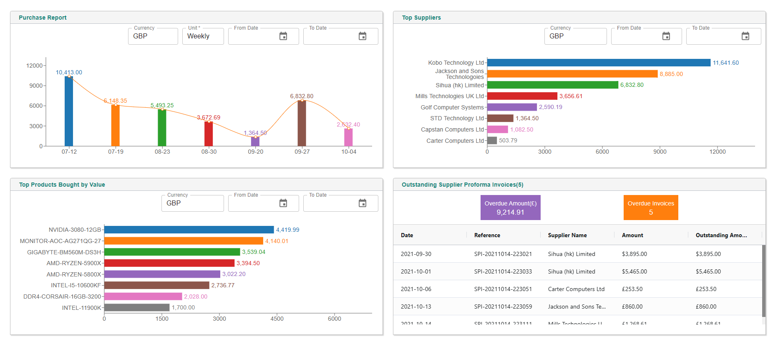Open Top Products To Date calendar icon

(x=362, y=203)
